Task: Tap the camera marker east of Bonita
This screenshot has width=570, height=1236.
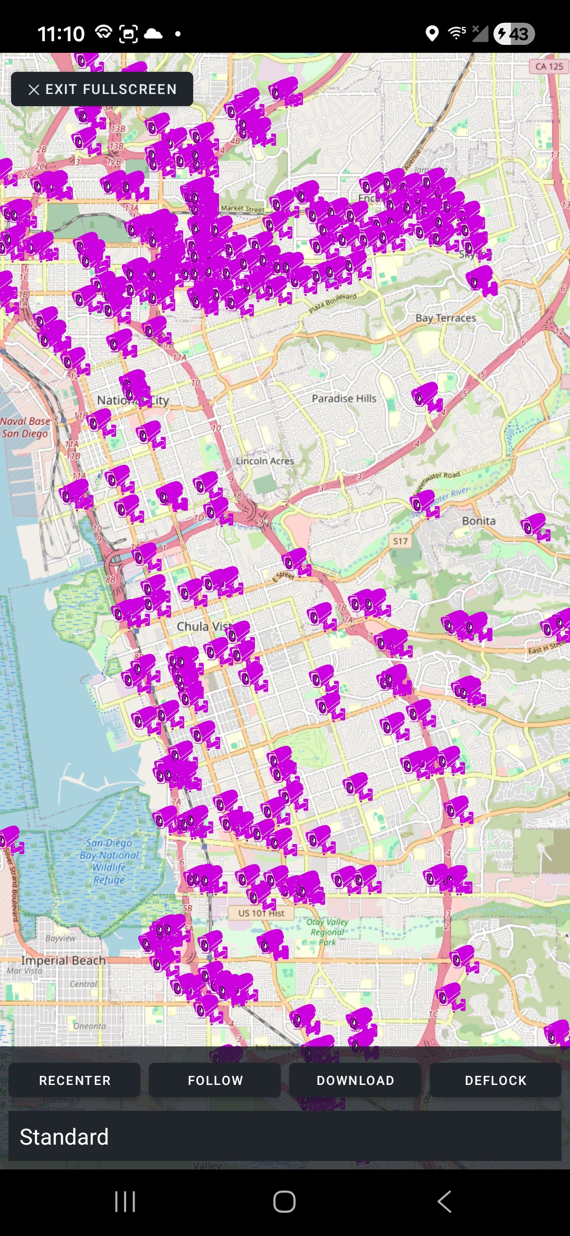Action: [x=535, y=526]
